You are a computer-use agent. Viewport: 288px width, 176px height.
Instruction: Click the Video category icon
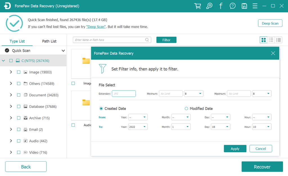click(x=26, y=152)
